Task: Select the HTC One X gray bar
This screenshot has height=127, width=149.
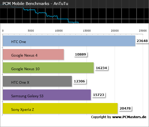Action: click(37, 81)
